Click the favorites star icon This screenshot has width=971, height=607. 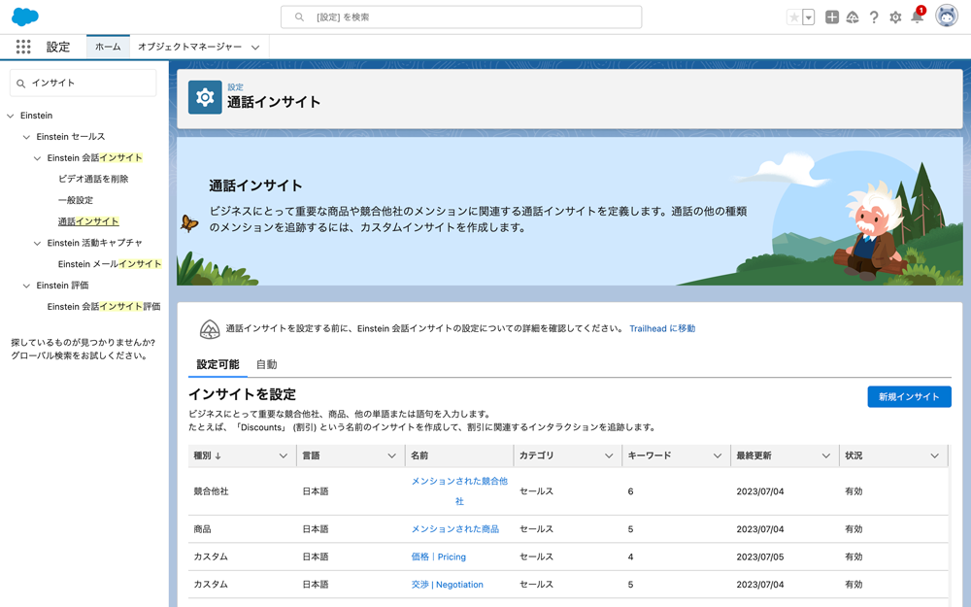click(794, 17)
